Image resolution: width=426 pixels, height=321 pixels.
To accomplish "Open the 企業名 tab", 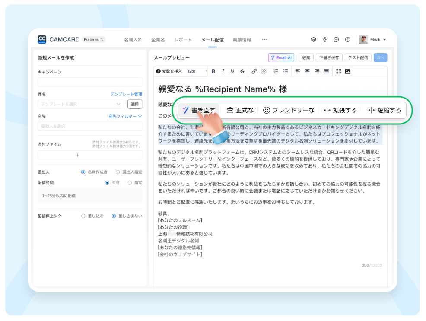I will (x=158, y=40).
